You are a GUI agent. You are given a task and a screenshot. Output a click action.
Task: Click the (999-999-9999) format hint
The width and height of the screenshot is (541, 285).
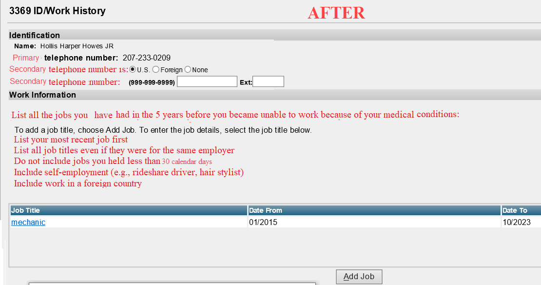152,82
